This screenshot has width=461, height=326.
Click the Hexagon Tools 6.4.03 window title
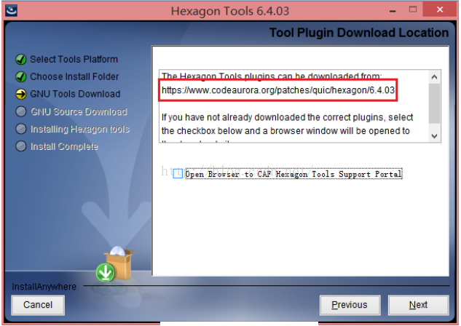[230, 11]
